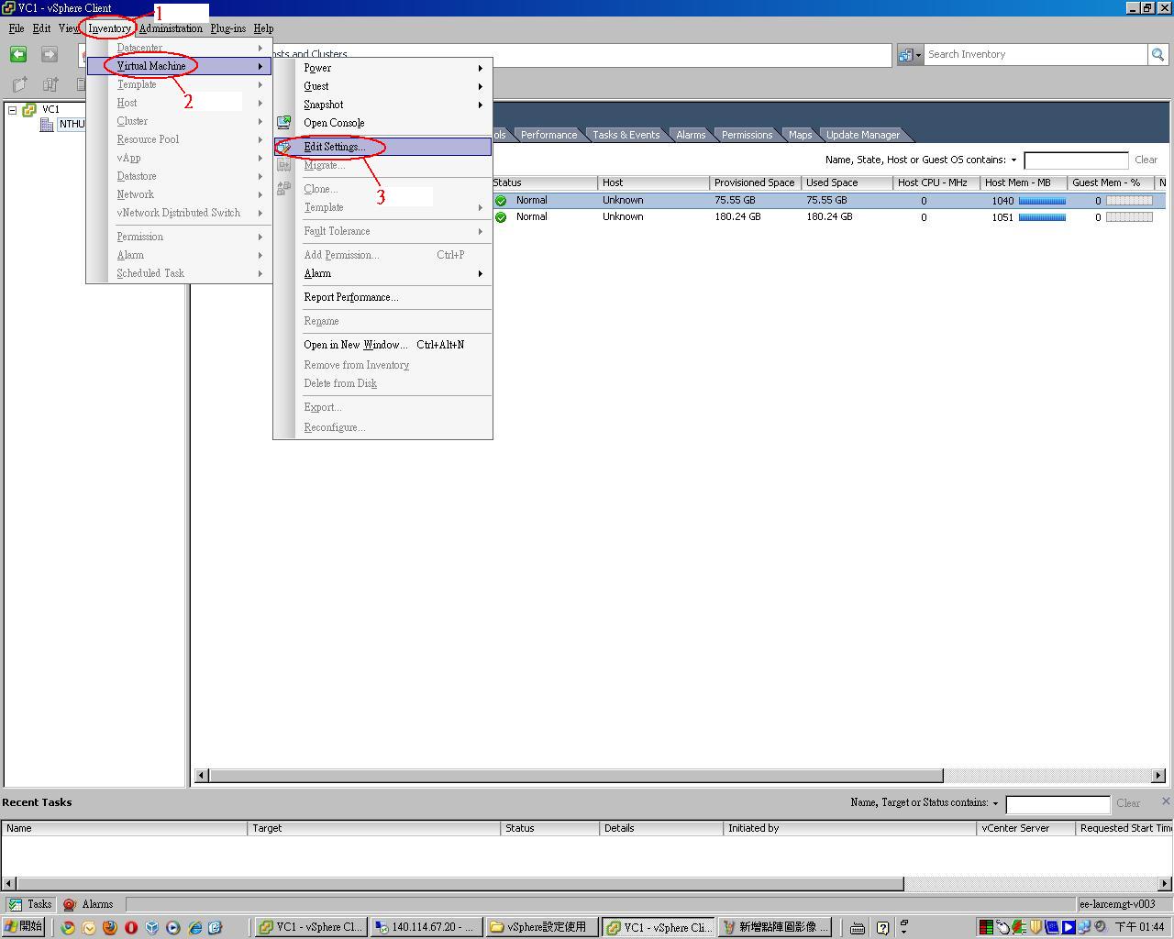Choose Edit Settings from the menu

tap(335, 147)
